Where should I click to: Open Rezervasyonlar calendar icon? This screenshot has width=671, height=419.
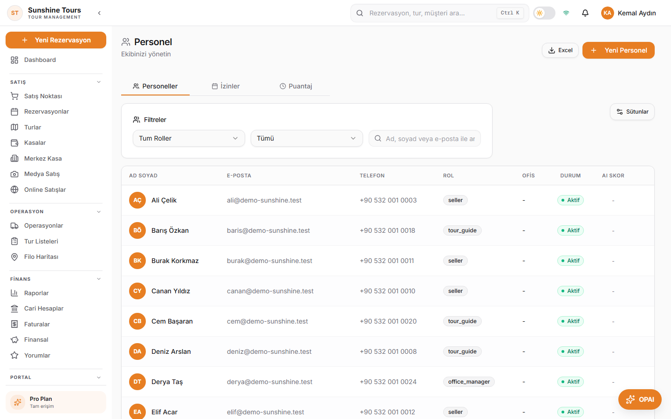point(14,112)
